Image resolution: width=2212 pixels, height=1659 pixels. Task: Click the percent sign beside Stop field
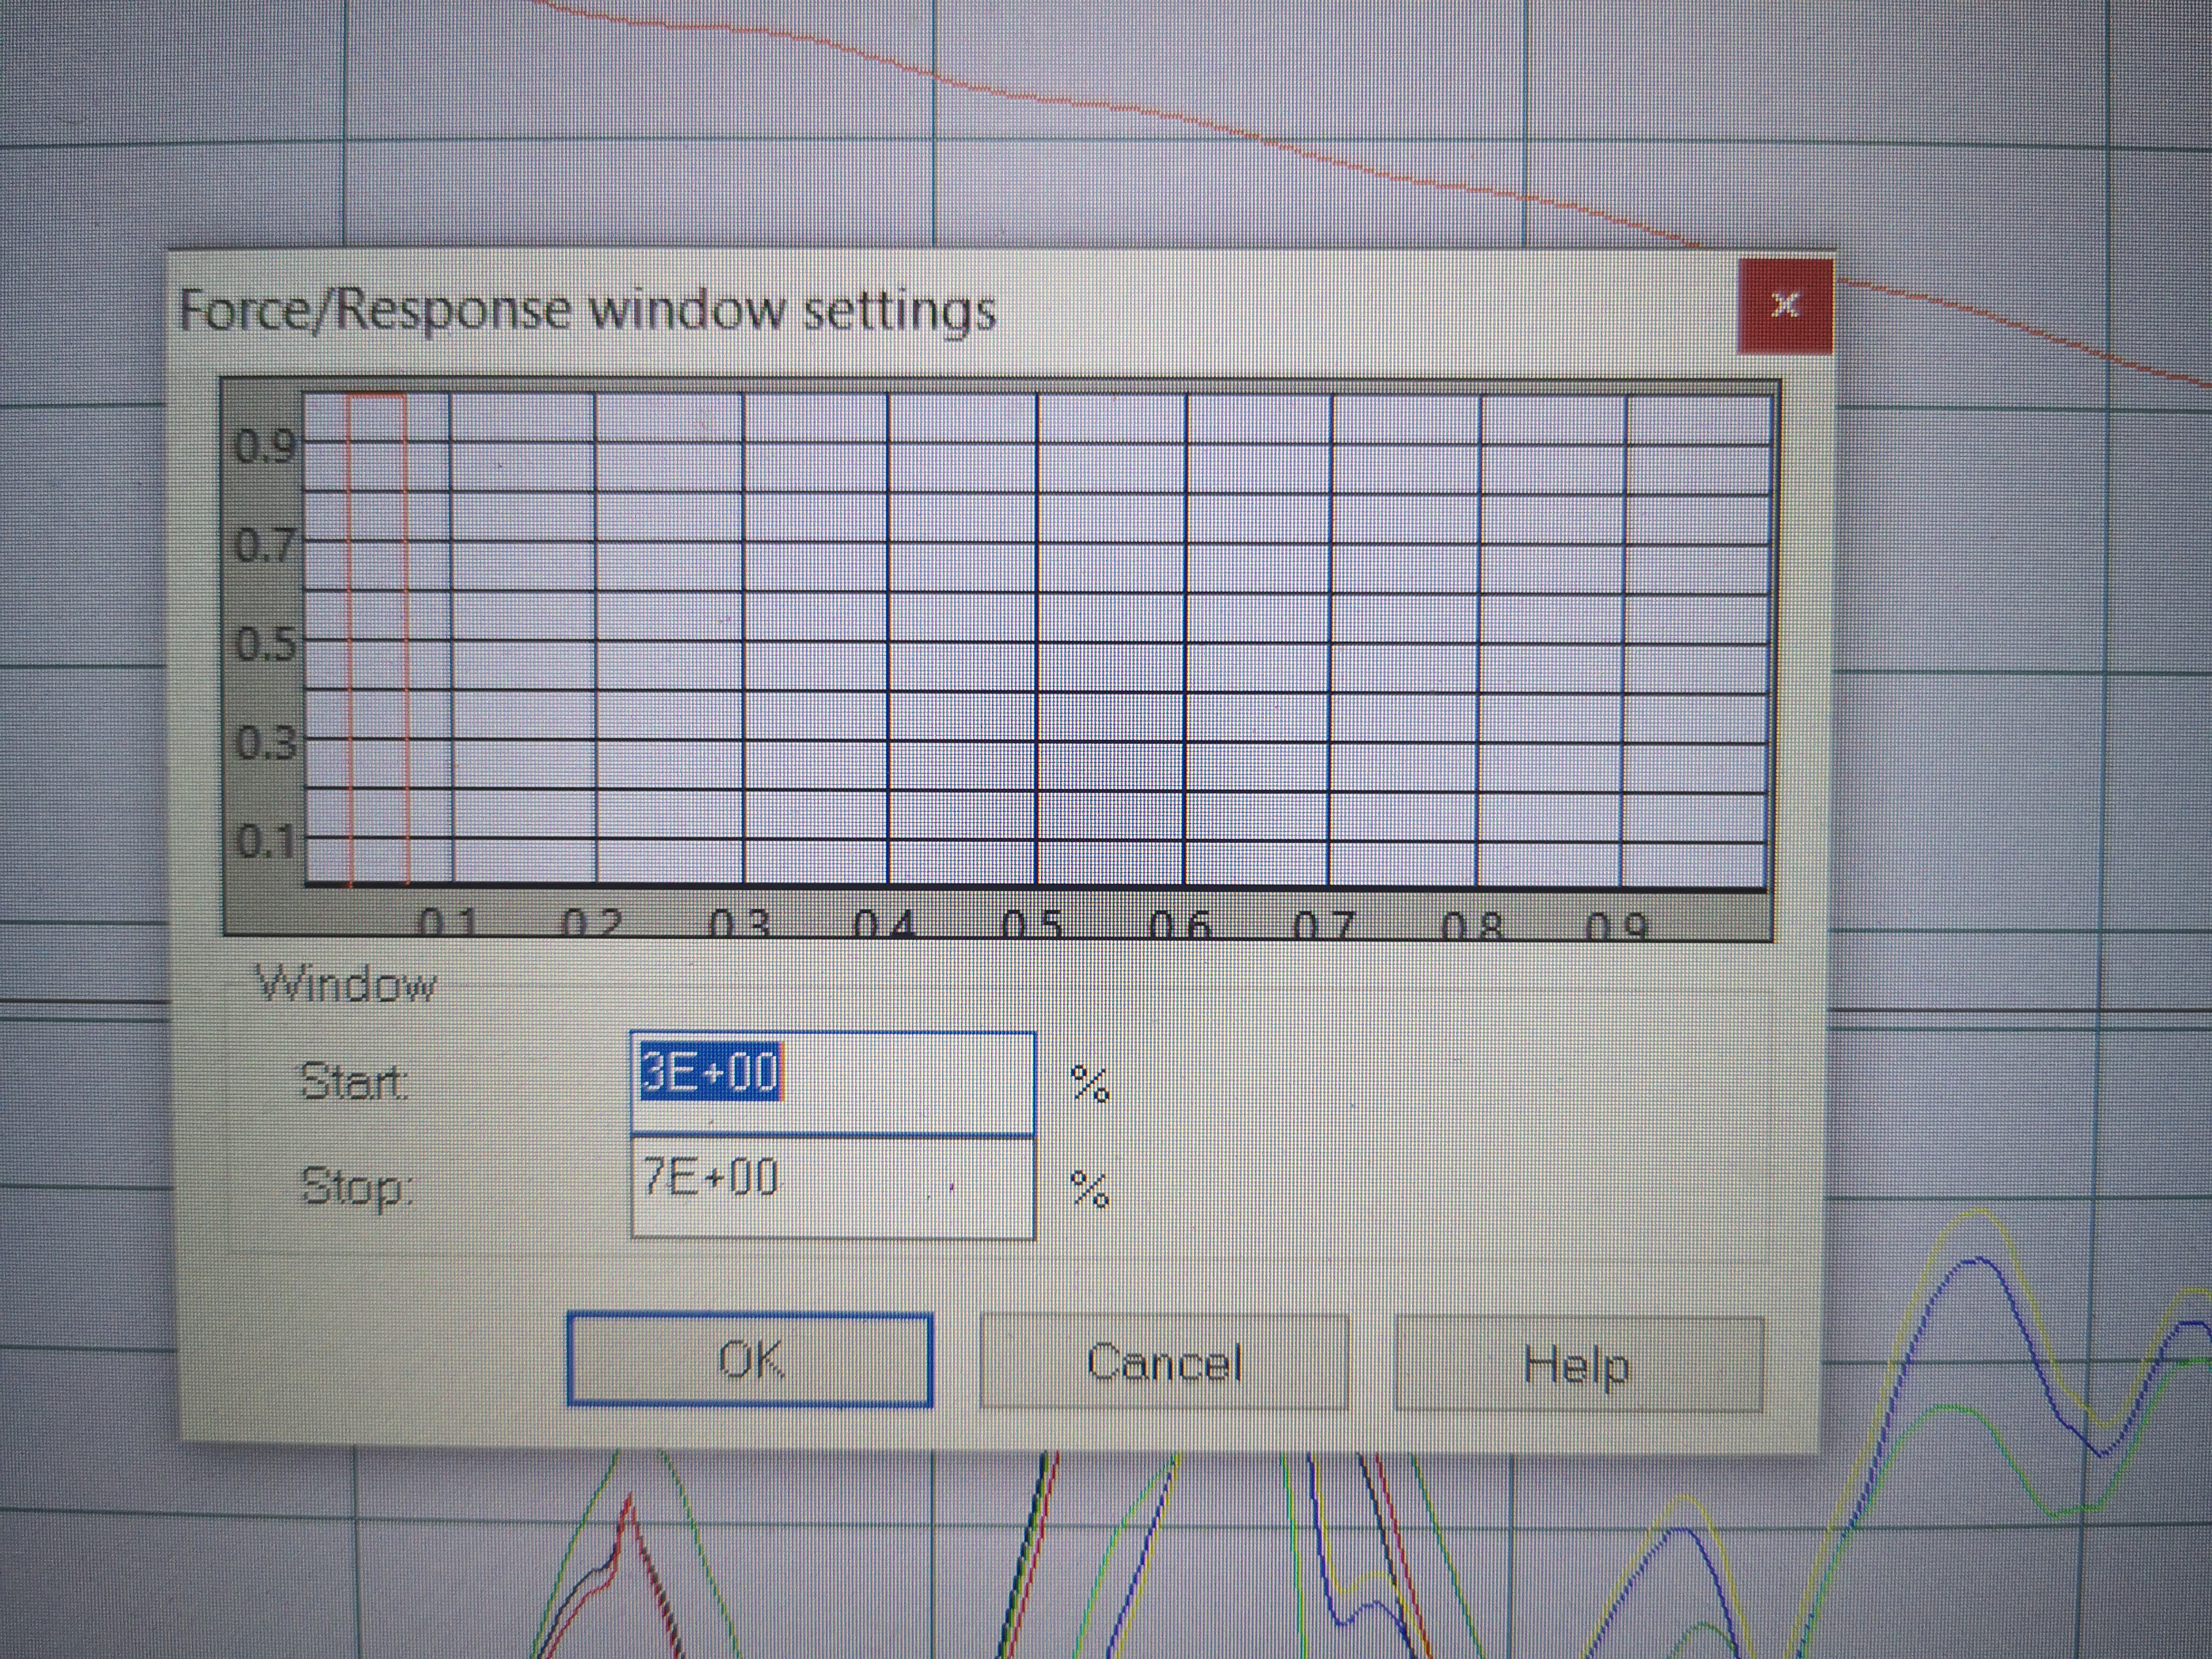1090,1189
